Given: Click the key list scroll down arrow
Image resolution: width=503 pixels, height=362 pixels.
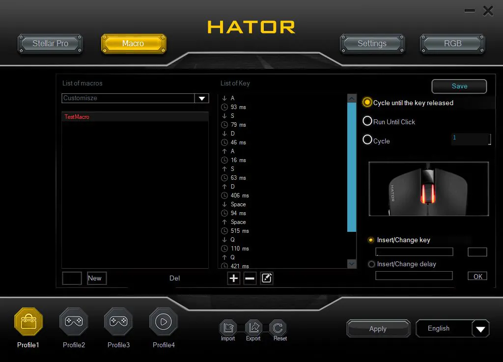Looking at the screenshot, I should 352,264.
